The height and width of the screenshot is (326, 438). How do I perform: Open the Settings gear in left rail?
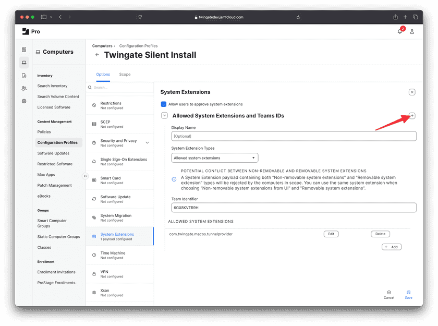click(x=24, y=101)
